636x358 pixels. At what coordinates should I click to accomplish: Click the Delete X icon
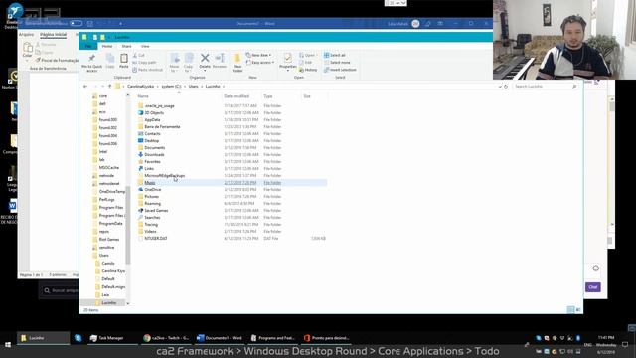pyautogui.click(x=205, y=58)
